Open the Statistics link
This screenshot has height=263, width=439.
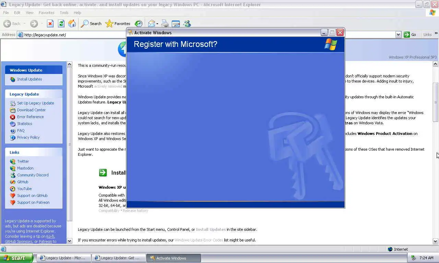pyautogui.click(x=25, y=124)
